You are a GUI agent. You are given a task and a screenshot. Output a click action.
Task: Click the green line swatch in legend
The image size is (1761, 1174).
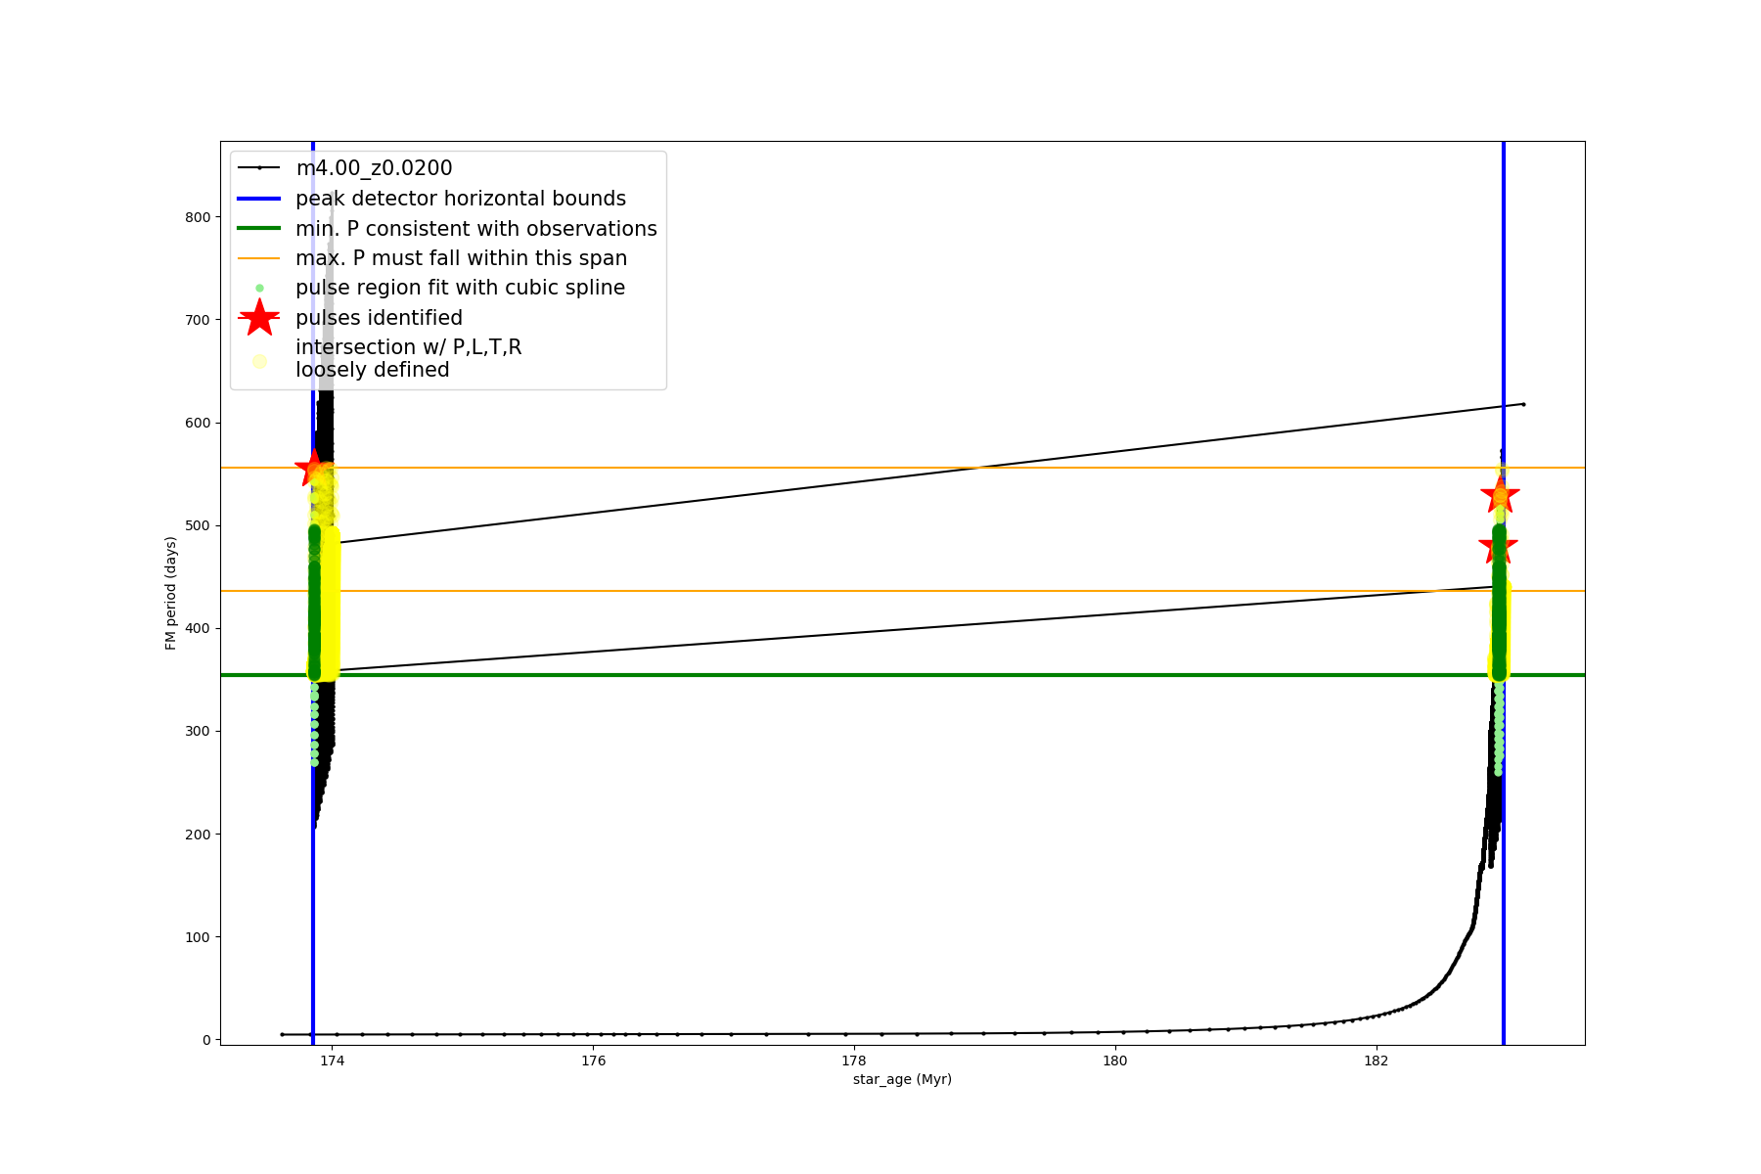coord(259,229)
